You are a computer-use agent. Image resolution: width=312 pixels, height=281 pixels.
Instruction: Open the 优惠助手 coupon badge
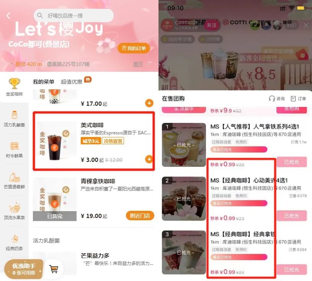tap(24, 269)
